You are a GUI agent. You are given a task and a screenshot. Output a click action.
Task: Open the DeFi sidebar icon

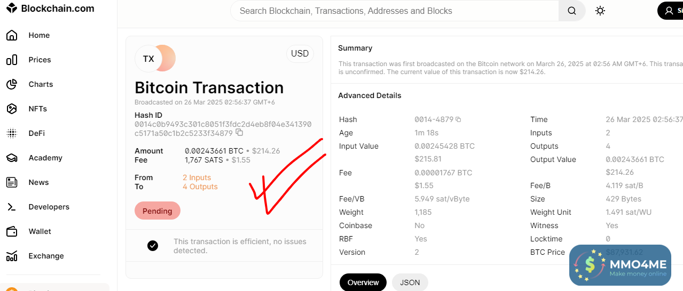(12, 133)
